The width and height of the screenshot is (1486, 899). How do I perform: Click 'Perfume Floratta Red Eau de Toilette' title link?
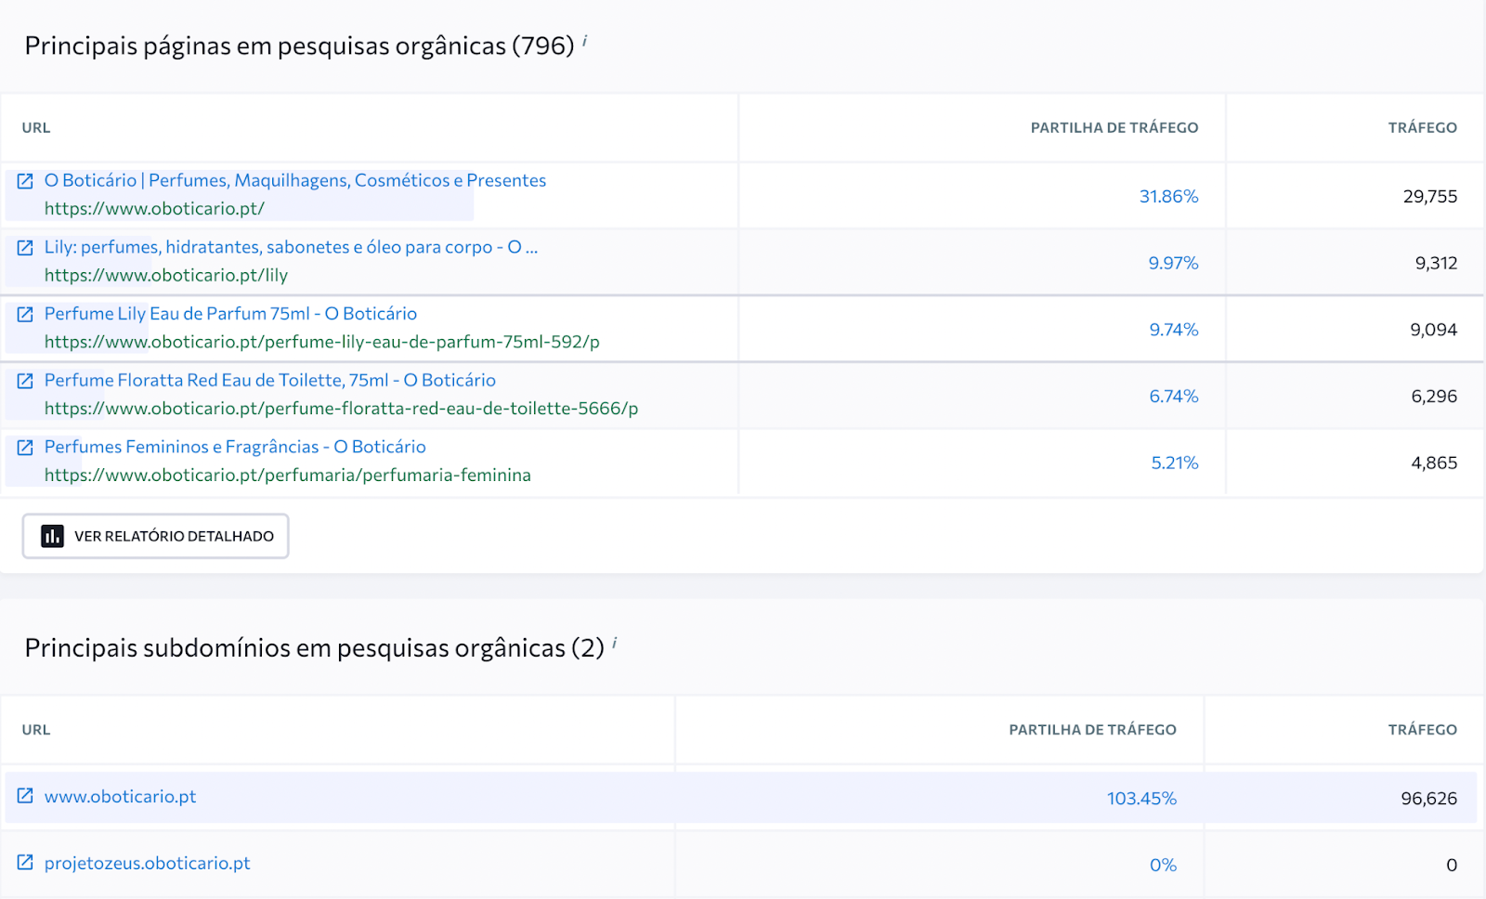click(x=270, y=380)
